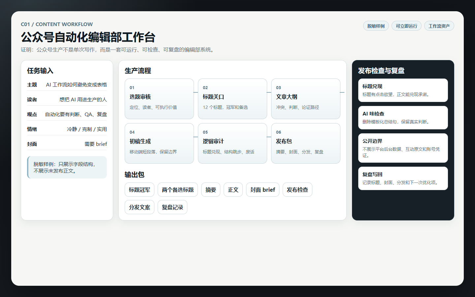Select the 可立即运行 header tag
Screen dimensions: 475x297
coord(406,26)
